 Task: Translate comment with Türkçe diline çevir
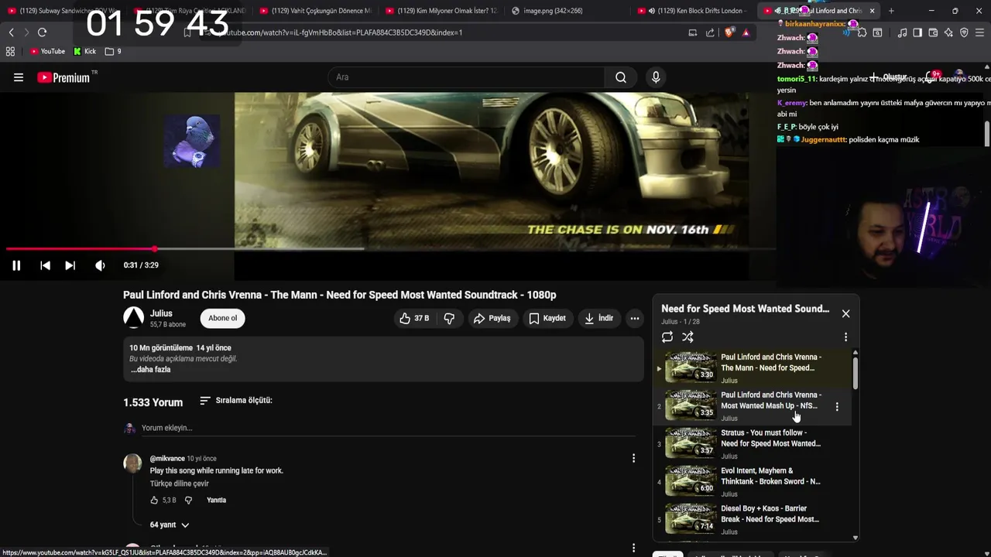click(180, 484)
